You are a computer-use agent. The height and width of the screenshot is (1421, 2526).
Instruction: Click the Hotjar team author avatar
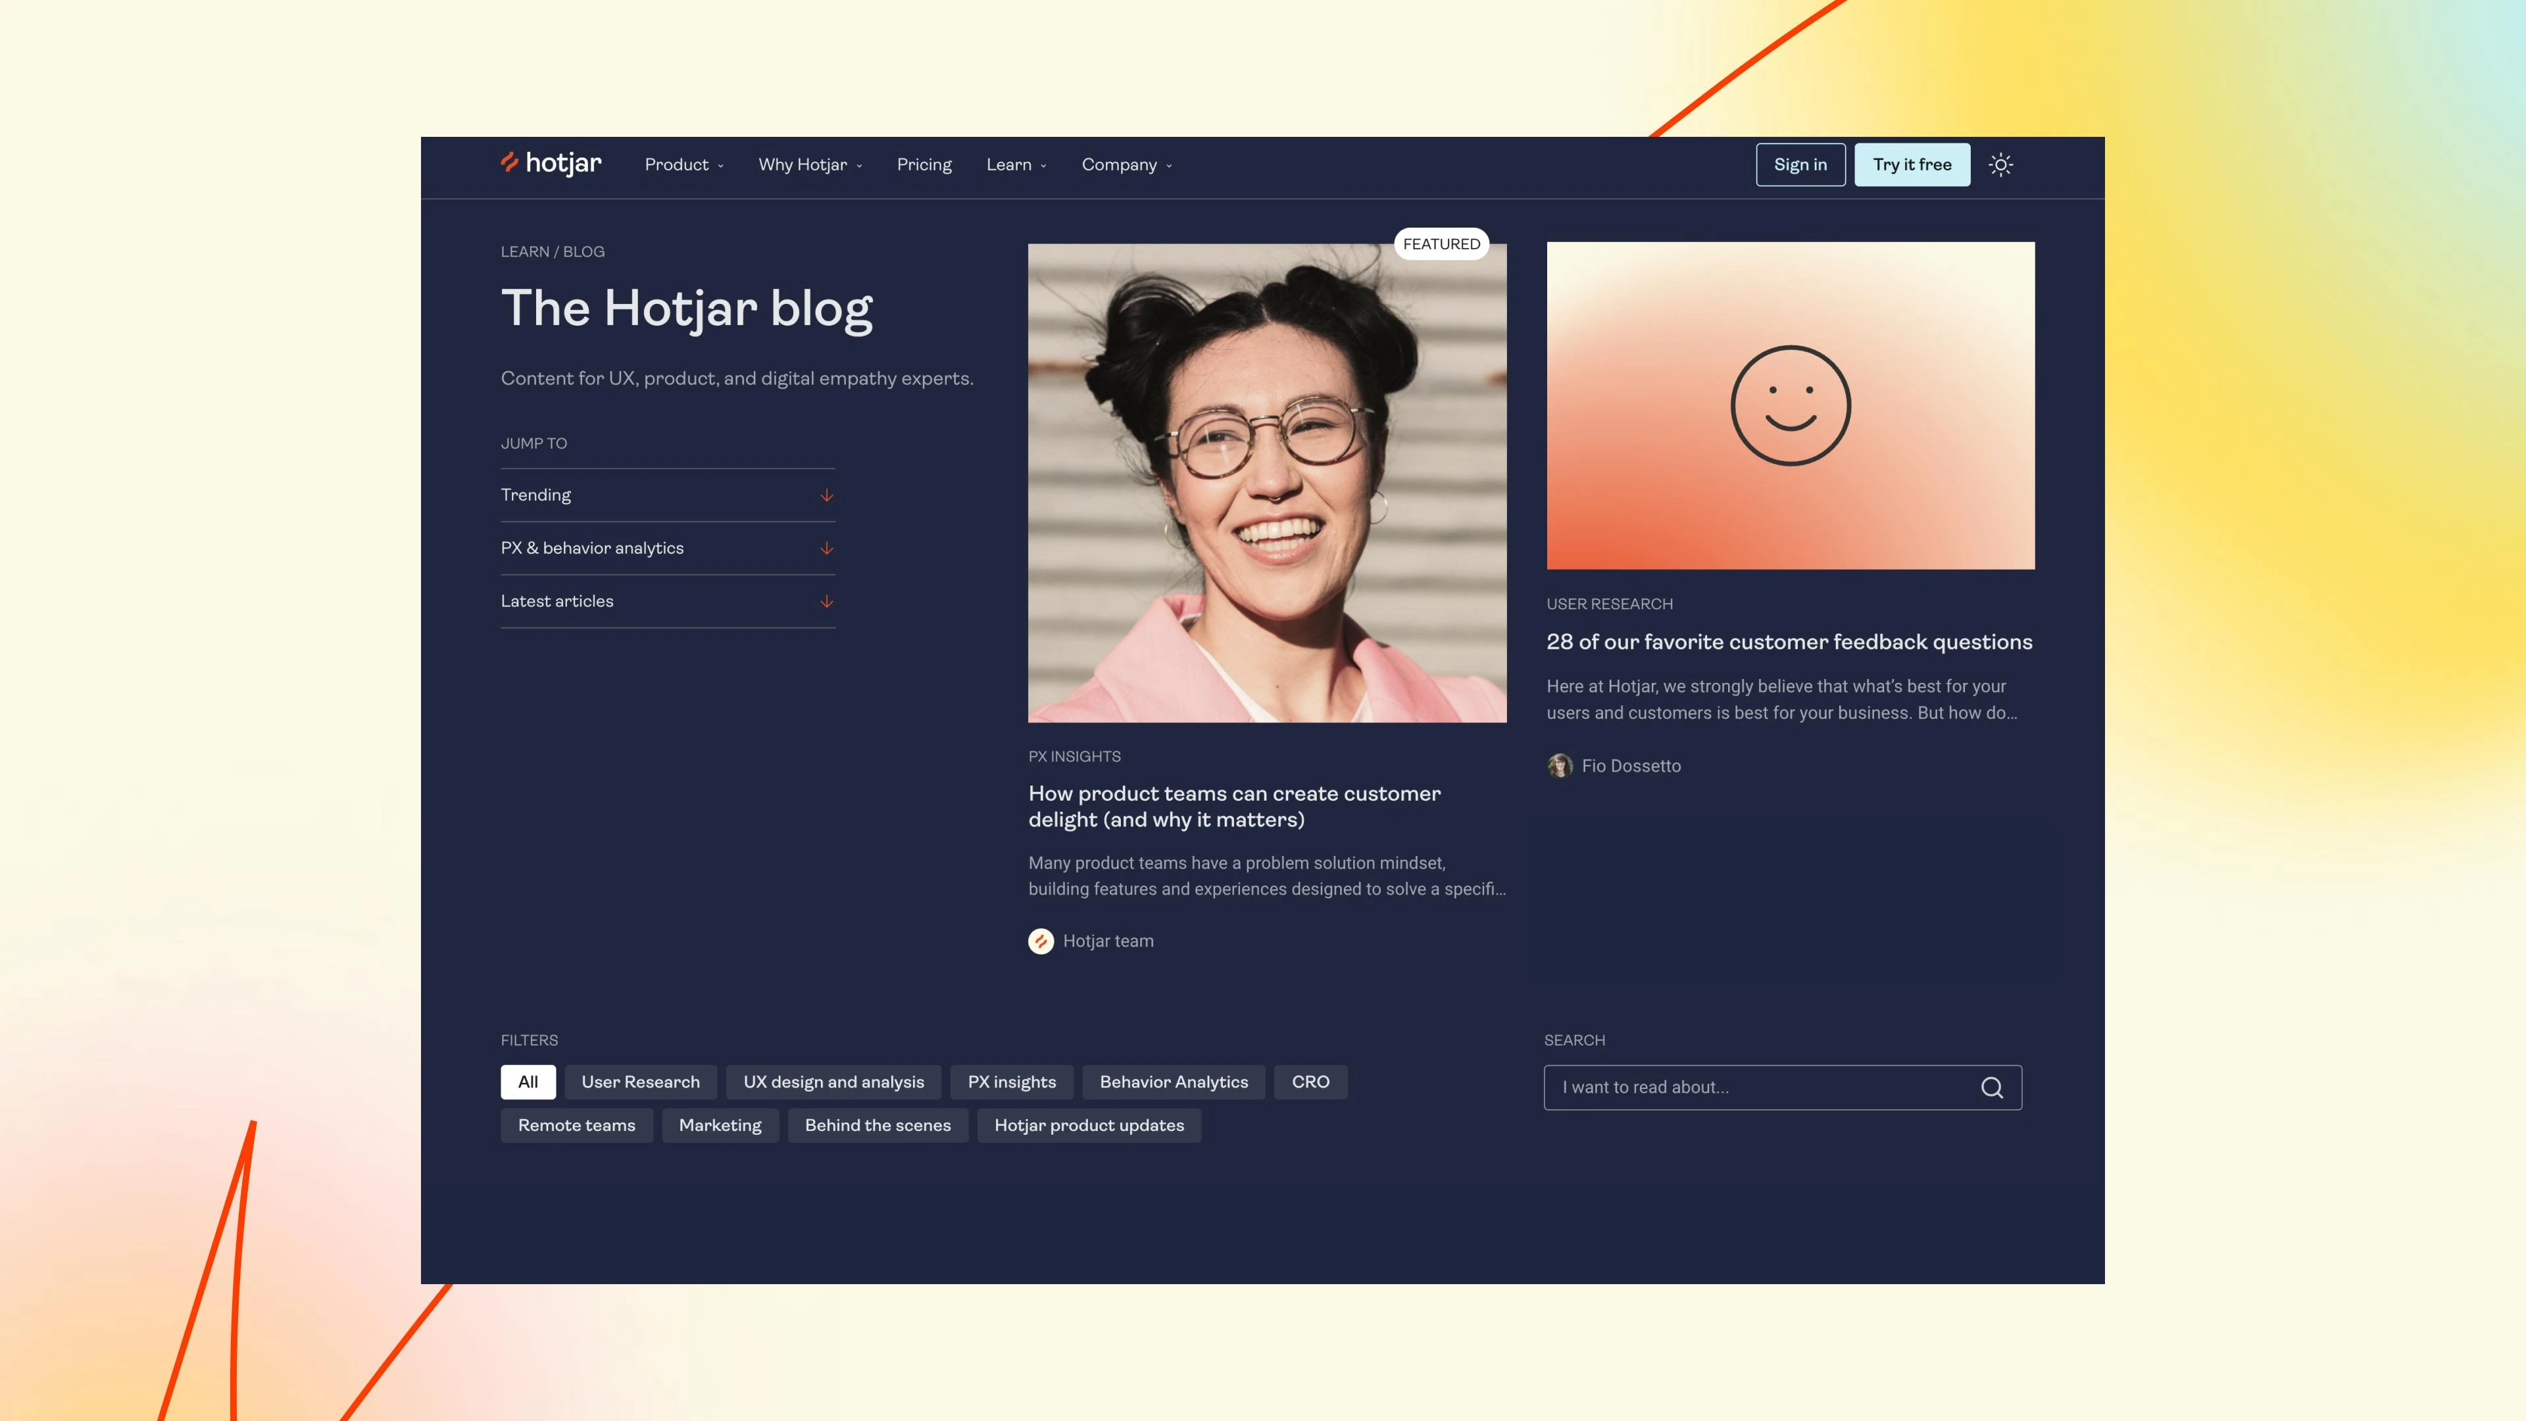(1041, 941)
